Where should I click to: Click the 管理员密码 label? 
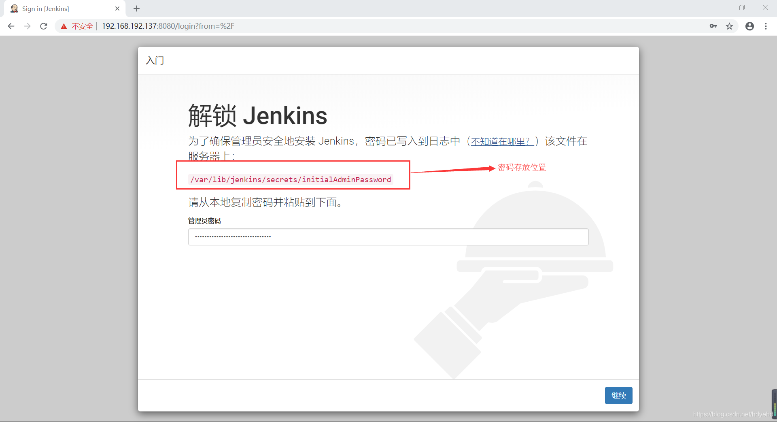point(204,221)
